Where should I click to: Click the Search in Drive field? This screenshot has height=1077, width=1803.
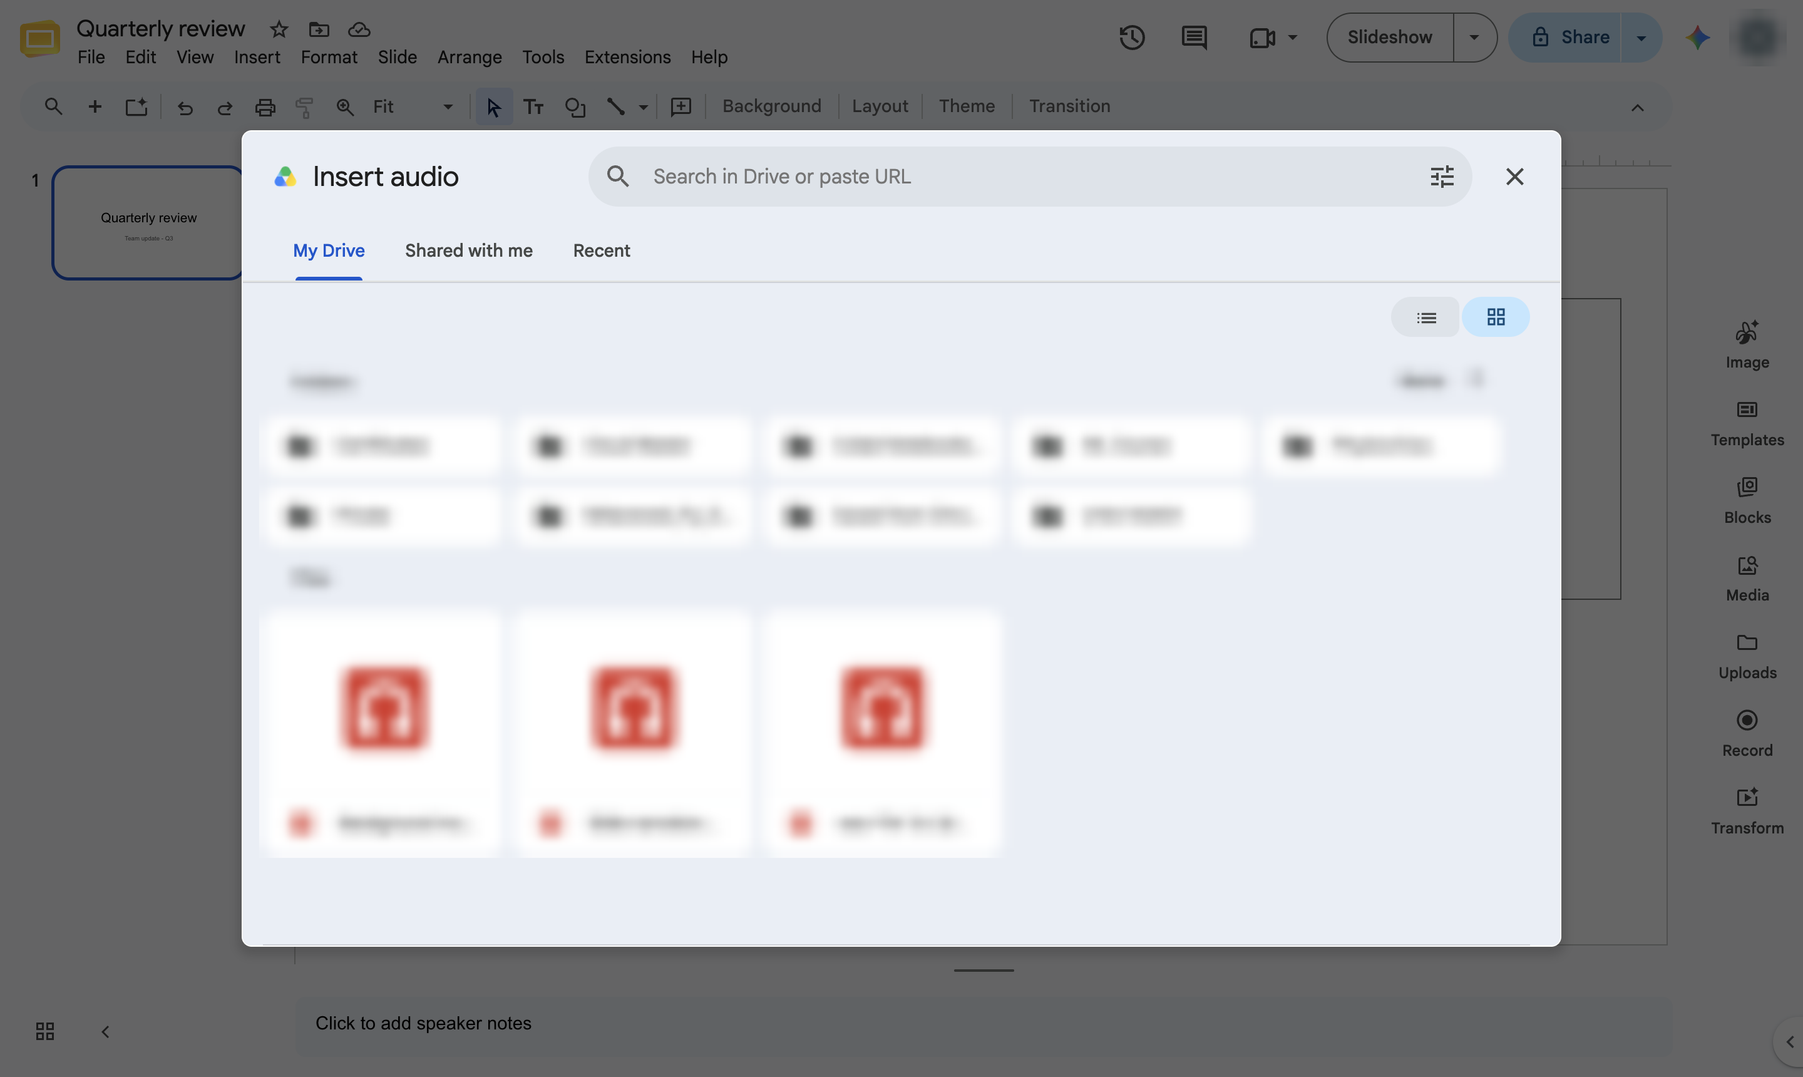pyautogui.click(x=1030, y=177)
